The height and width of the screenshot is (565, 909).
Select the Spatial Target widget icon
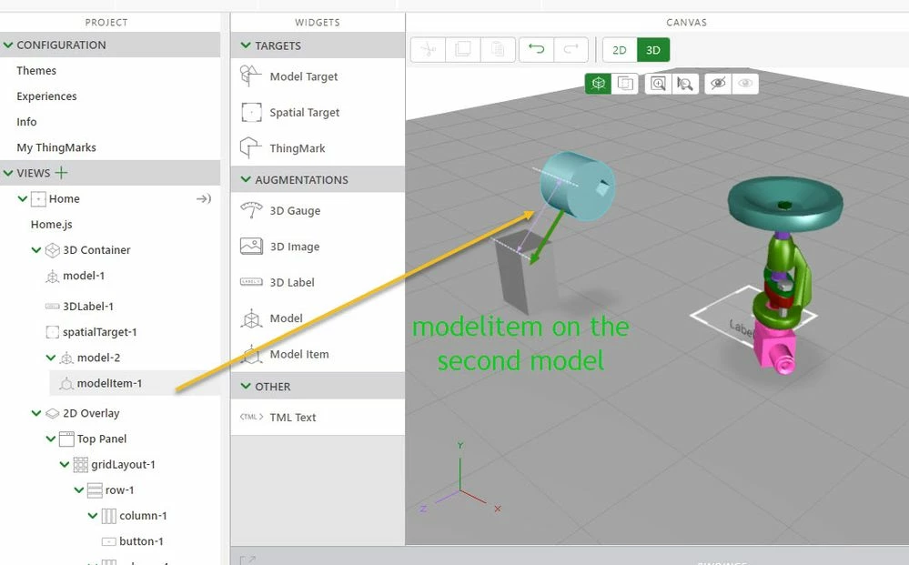click(251, 113)
